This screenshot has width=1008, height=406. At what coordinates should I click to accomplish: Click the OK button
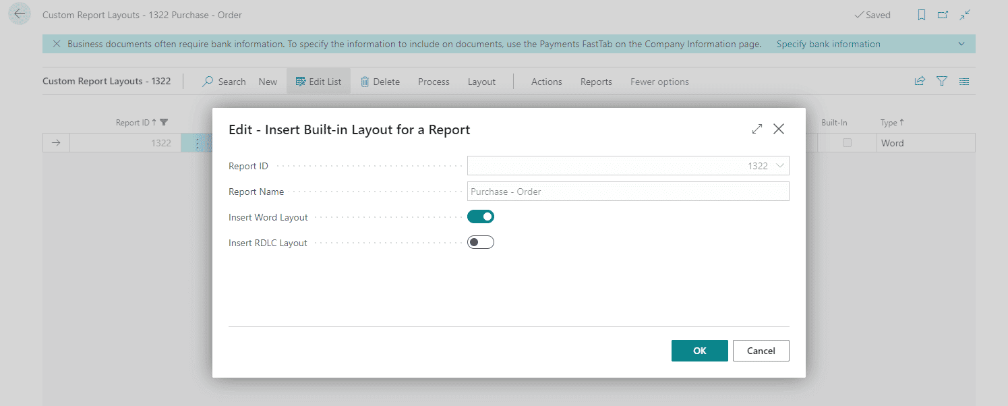[x=699, y=350]
